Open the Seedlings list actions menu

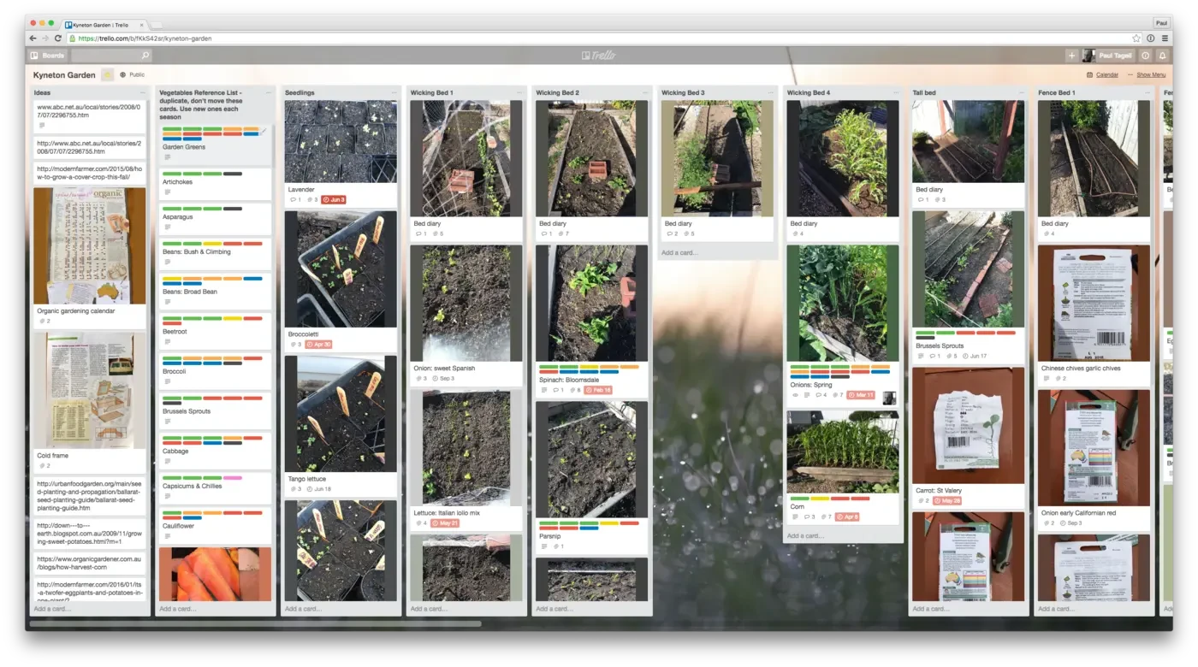[394, 92]
